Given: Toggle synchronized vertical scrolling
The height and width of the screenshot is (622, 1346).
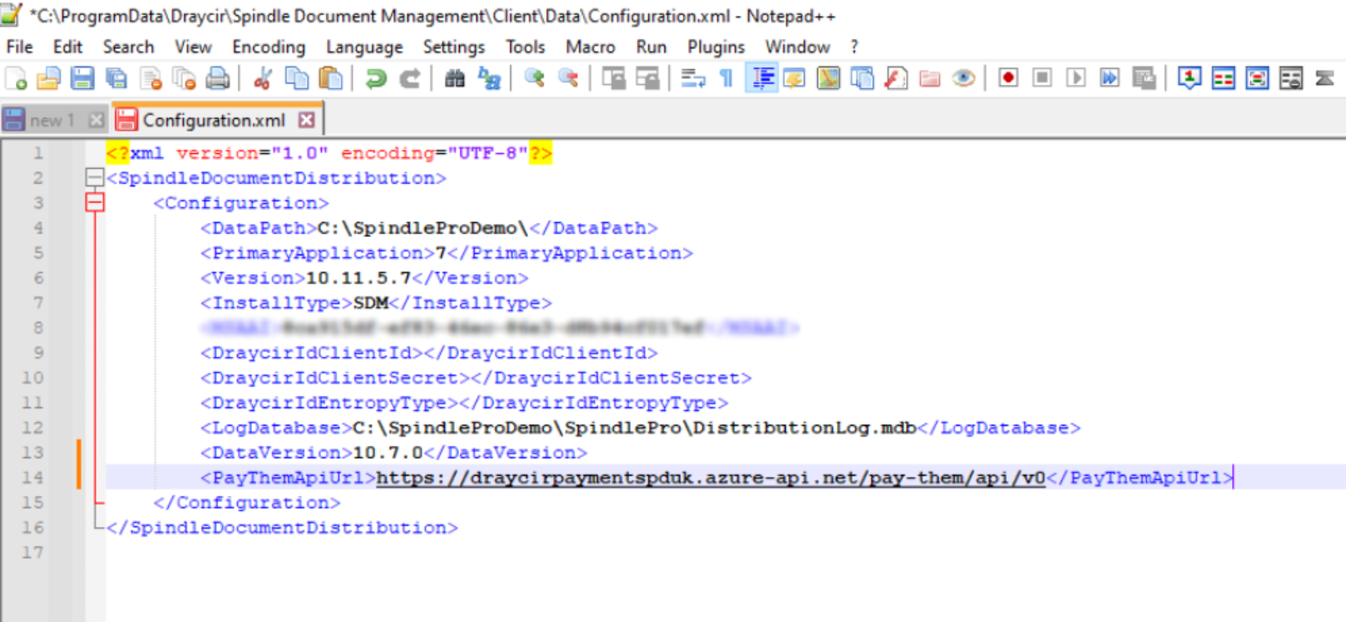Looking at the screenshot, I should coord(614,78).
